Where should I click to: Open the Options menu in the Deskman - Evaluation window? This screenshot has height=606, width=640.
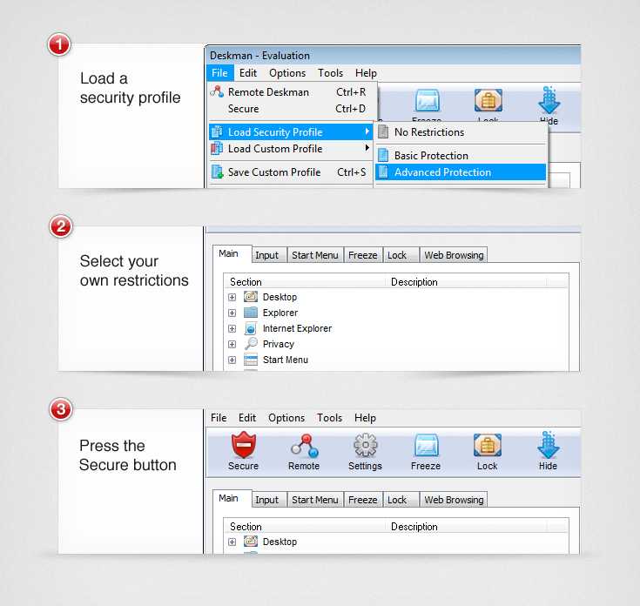point(287,73)
